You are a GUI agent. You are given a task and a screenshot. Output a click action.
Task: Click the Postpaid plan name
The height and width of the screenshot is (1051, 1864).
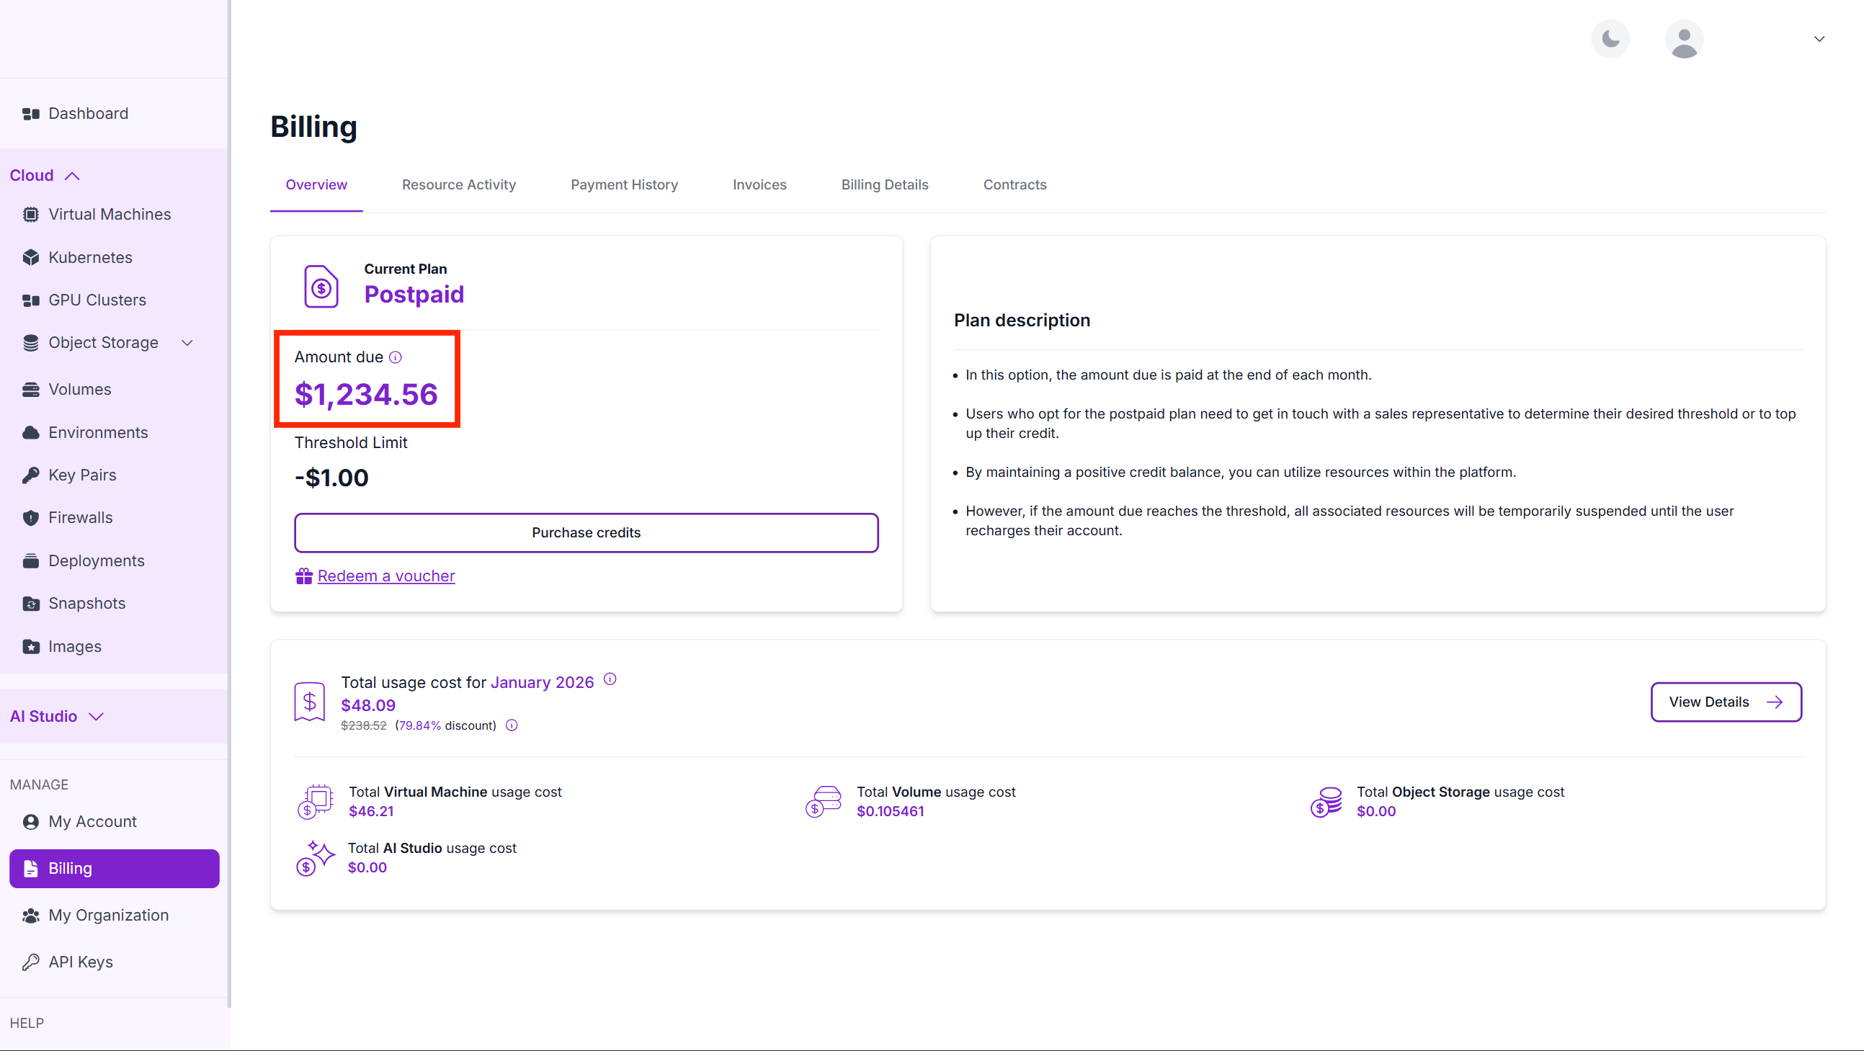(x=414, y=295)
